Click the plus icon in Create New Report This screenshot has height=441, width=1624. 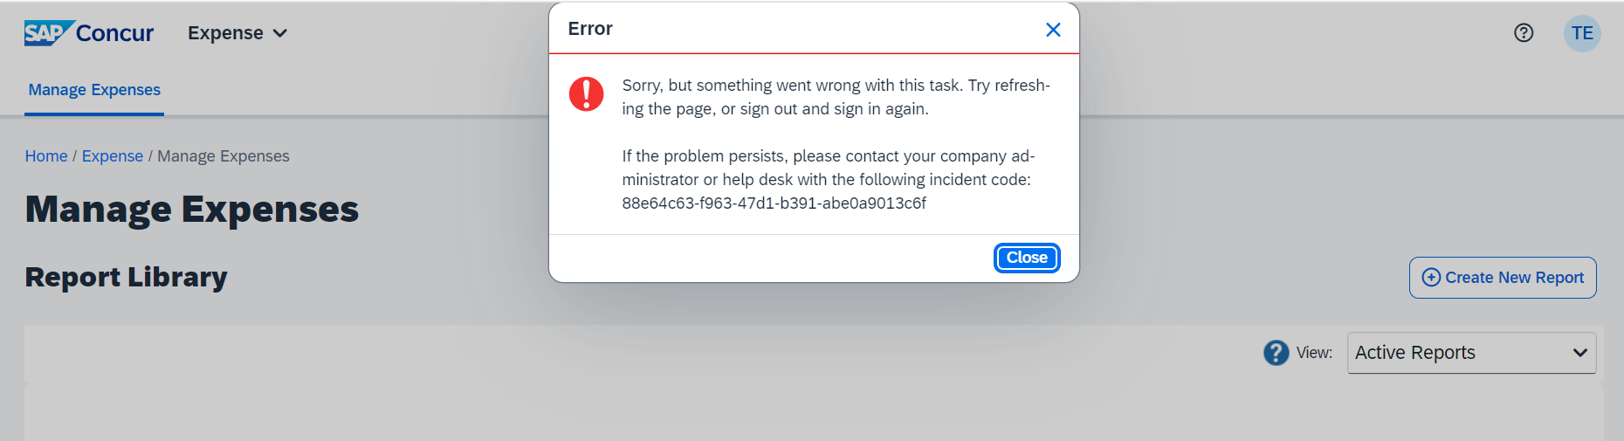point(1431,278)
